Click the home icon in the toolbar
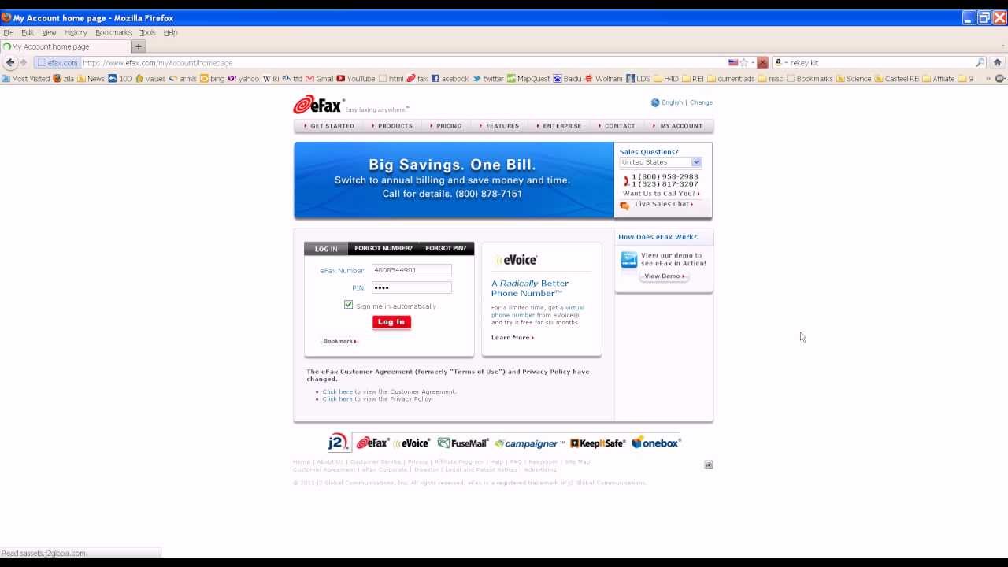Viewport: 1008px width, 567px height. tap(997, 62)
